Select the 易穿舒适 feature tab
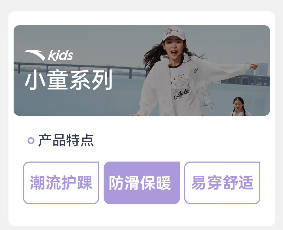Screen dimensions: 283x230 tap(222, 183)
